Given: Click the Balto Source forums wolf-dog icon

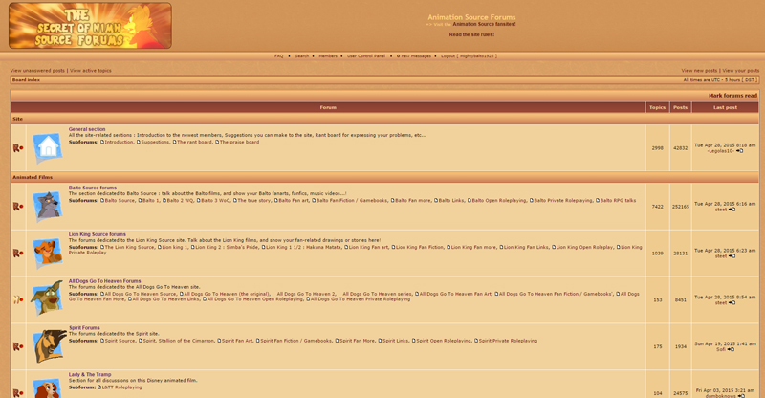Looking at the screenshot, I should (x=47, y=206).
